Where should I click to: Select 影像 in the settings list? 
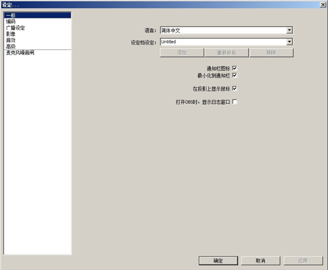[37, 34]
